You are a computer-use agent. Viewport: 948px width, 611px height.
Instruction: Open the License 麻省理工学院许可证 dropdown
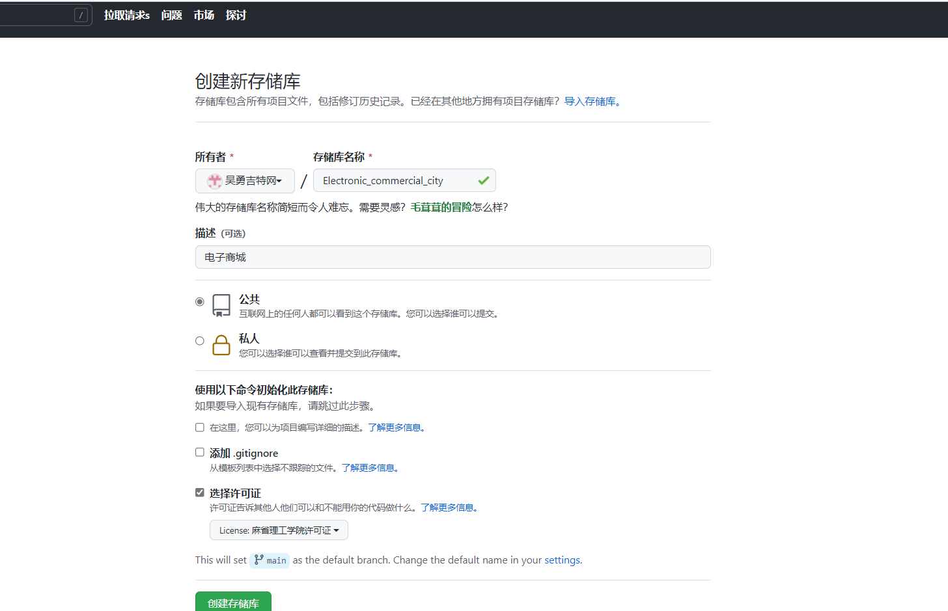279,530
